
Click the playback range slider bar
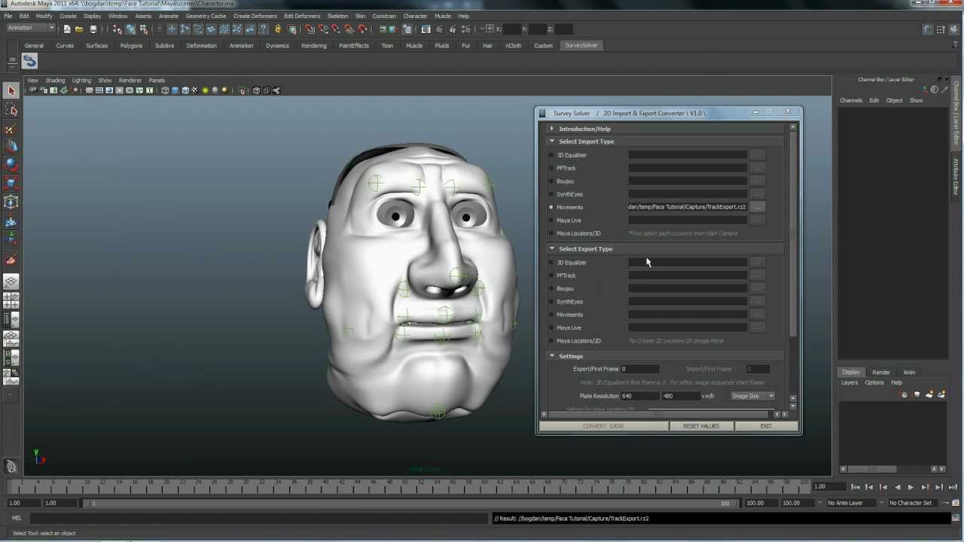point(410,503)
